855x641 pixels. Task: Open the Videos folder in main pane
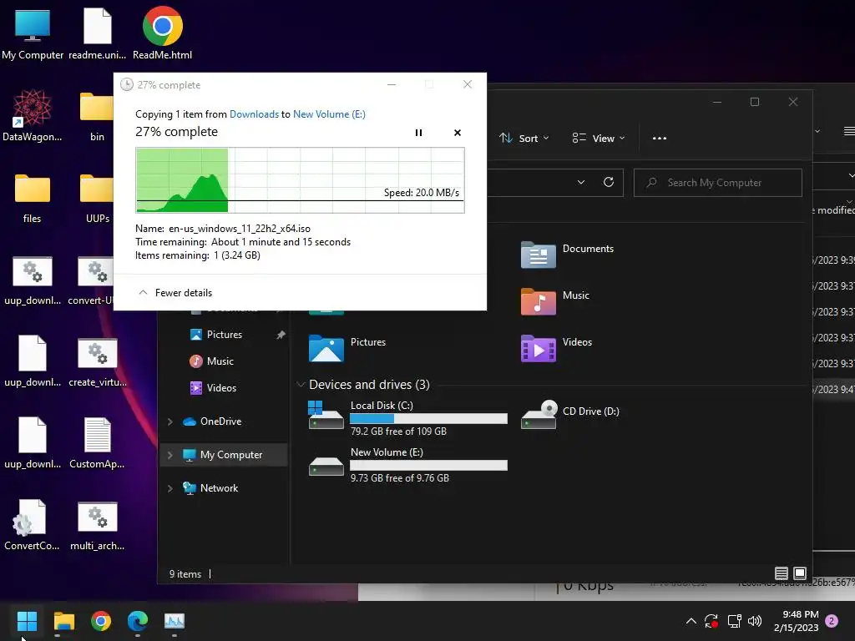(x=556, y=348)
